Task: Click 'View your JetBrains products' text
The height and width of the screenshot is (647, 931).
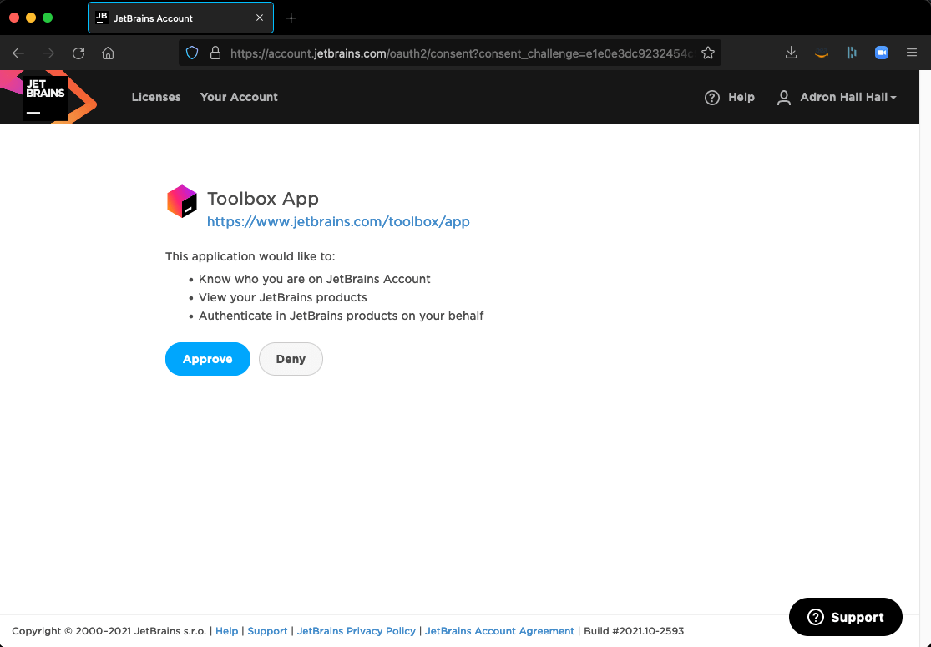Action: click(282, 297)
